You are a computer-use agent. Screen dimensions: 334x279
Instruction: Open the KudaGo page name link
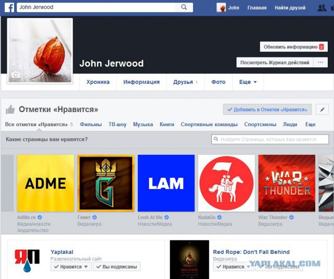[x=207, y=217]
